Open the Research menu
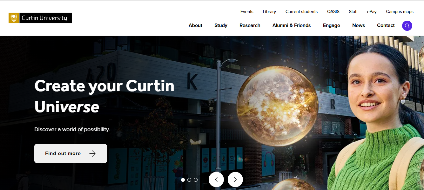This screenshot has height=190, width=424. [x=250, y=25]
